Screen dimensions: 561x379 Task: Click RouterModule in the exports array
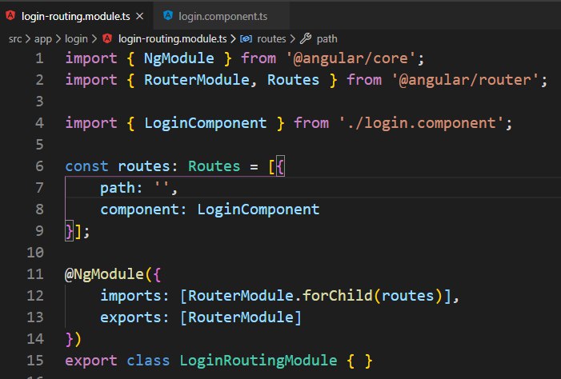241,317
